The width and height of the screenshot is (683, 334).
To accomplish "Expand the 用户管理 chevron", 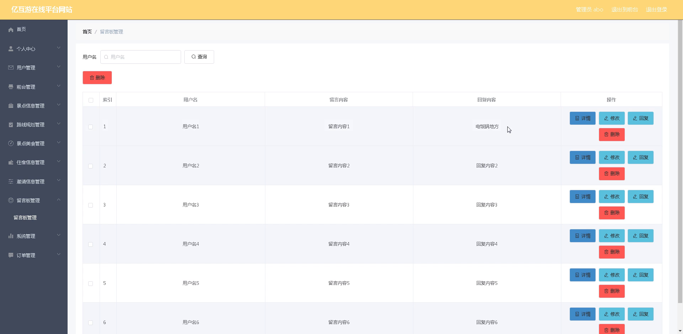I will tap(59, 67).
